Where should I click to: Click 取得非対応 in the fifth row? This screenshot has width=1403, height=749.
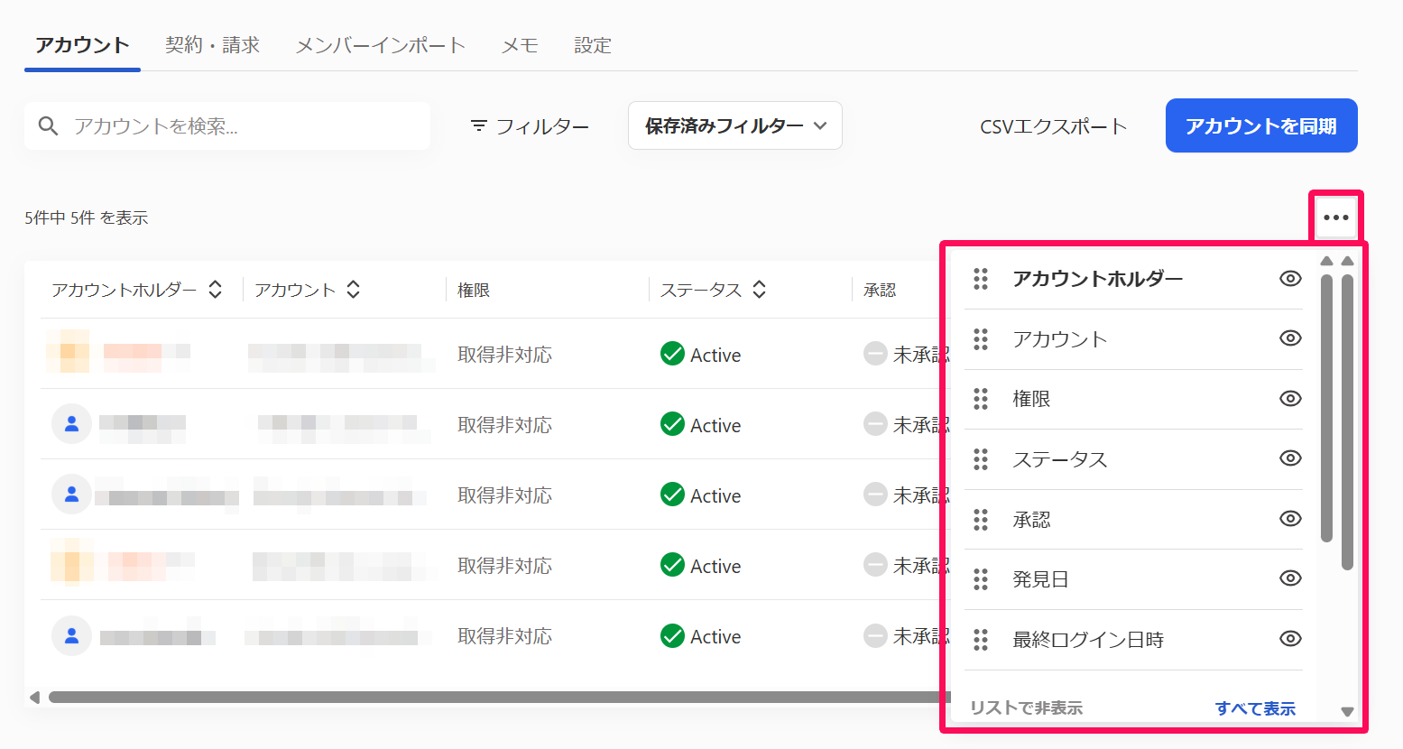[504, 636]
